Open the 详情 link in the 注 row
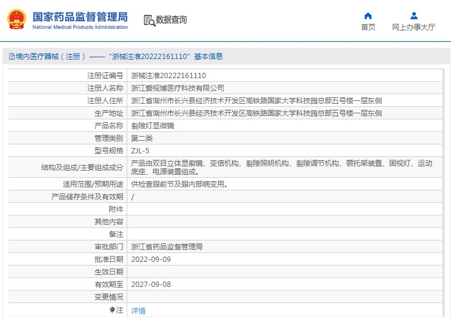Image resolution: width=451 pixels, height=318 pixels. (138, 310)
